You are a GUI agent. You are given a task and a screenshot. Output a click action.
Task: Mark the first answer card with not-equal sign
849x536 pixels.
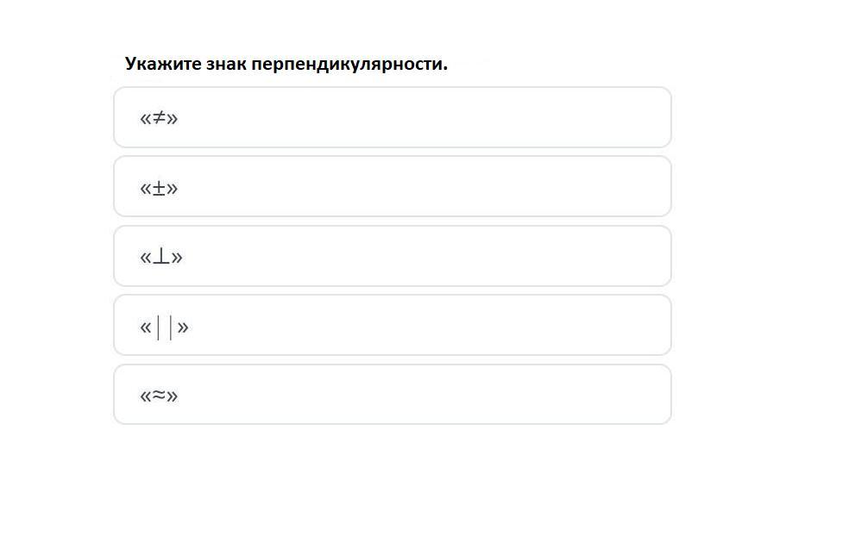(393, 117)
